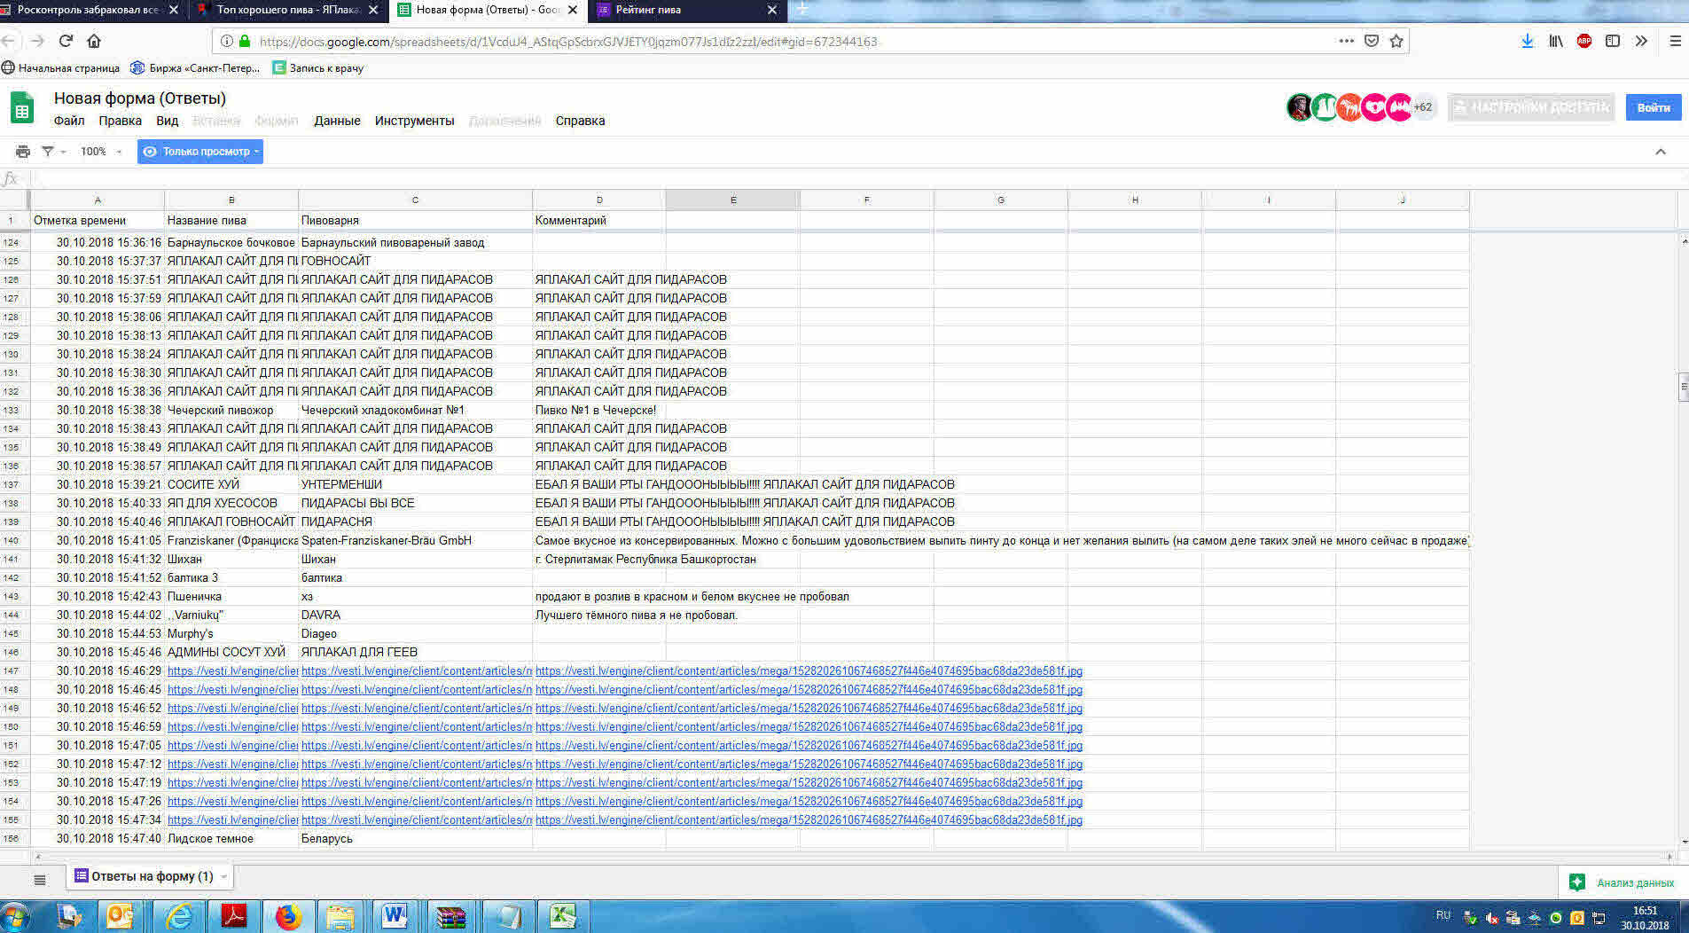Show the +62 additional viewers
The height and width of the screenshot is (933, 1689).
tap(1423, 107)
